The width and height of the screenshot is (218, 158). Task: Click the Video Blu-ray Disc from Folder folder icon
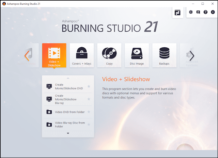pyautogui.click(x=49, y=125)
